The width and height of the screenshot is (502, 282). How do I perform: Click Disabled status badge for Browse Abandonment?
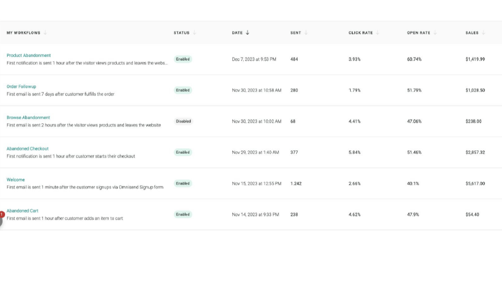[183, 121]
